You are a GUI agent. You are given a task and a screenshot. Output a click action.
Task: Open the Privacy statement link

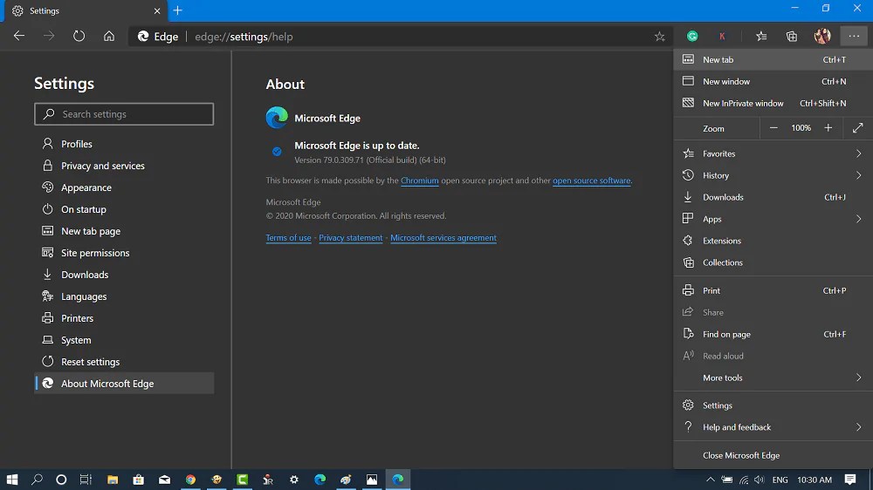(x=351, y=237)
